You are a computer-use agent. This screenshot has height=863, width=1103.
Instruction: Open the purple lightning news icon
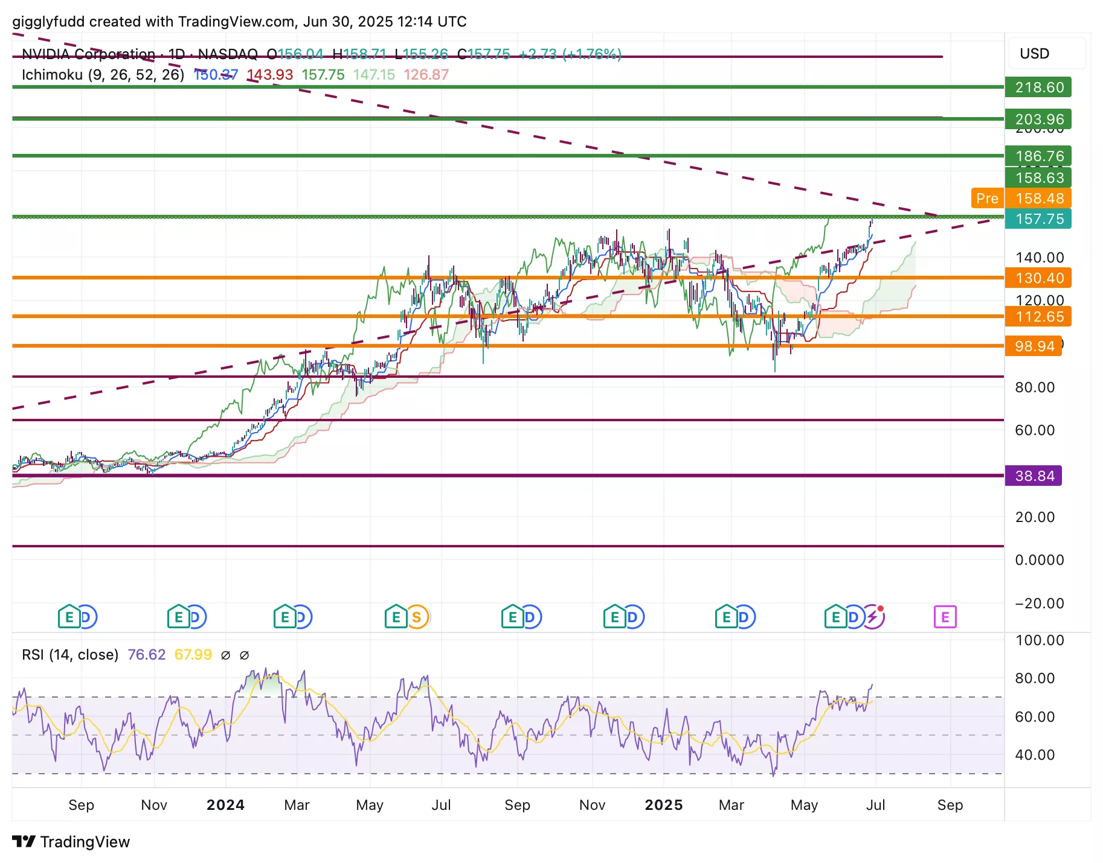[x=873, y=617]
